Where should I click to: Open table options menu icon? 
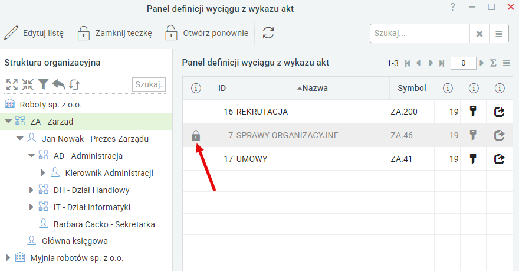pos(506,63)
